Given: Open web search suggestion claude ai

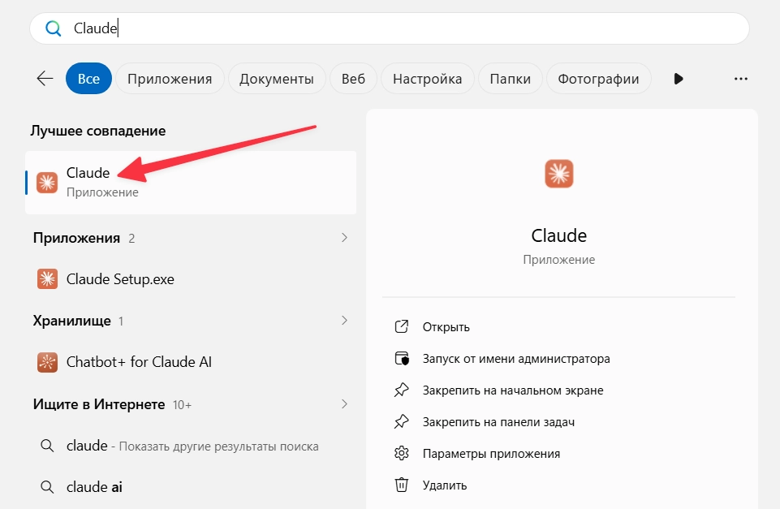Looking at the screenshot, I should point(191,486).
